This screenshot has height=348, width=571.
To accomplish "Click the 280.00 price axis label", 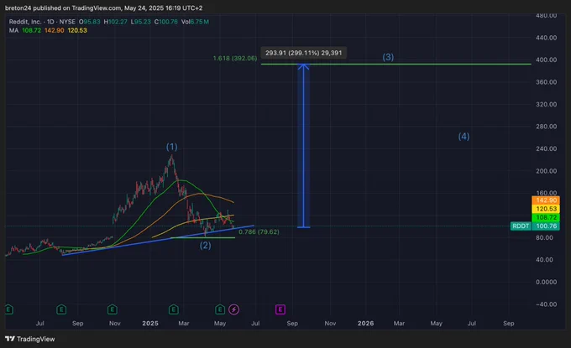I will coord(547,127).
